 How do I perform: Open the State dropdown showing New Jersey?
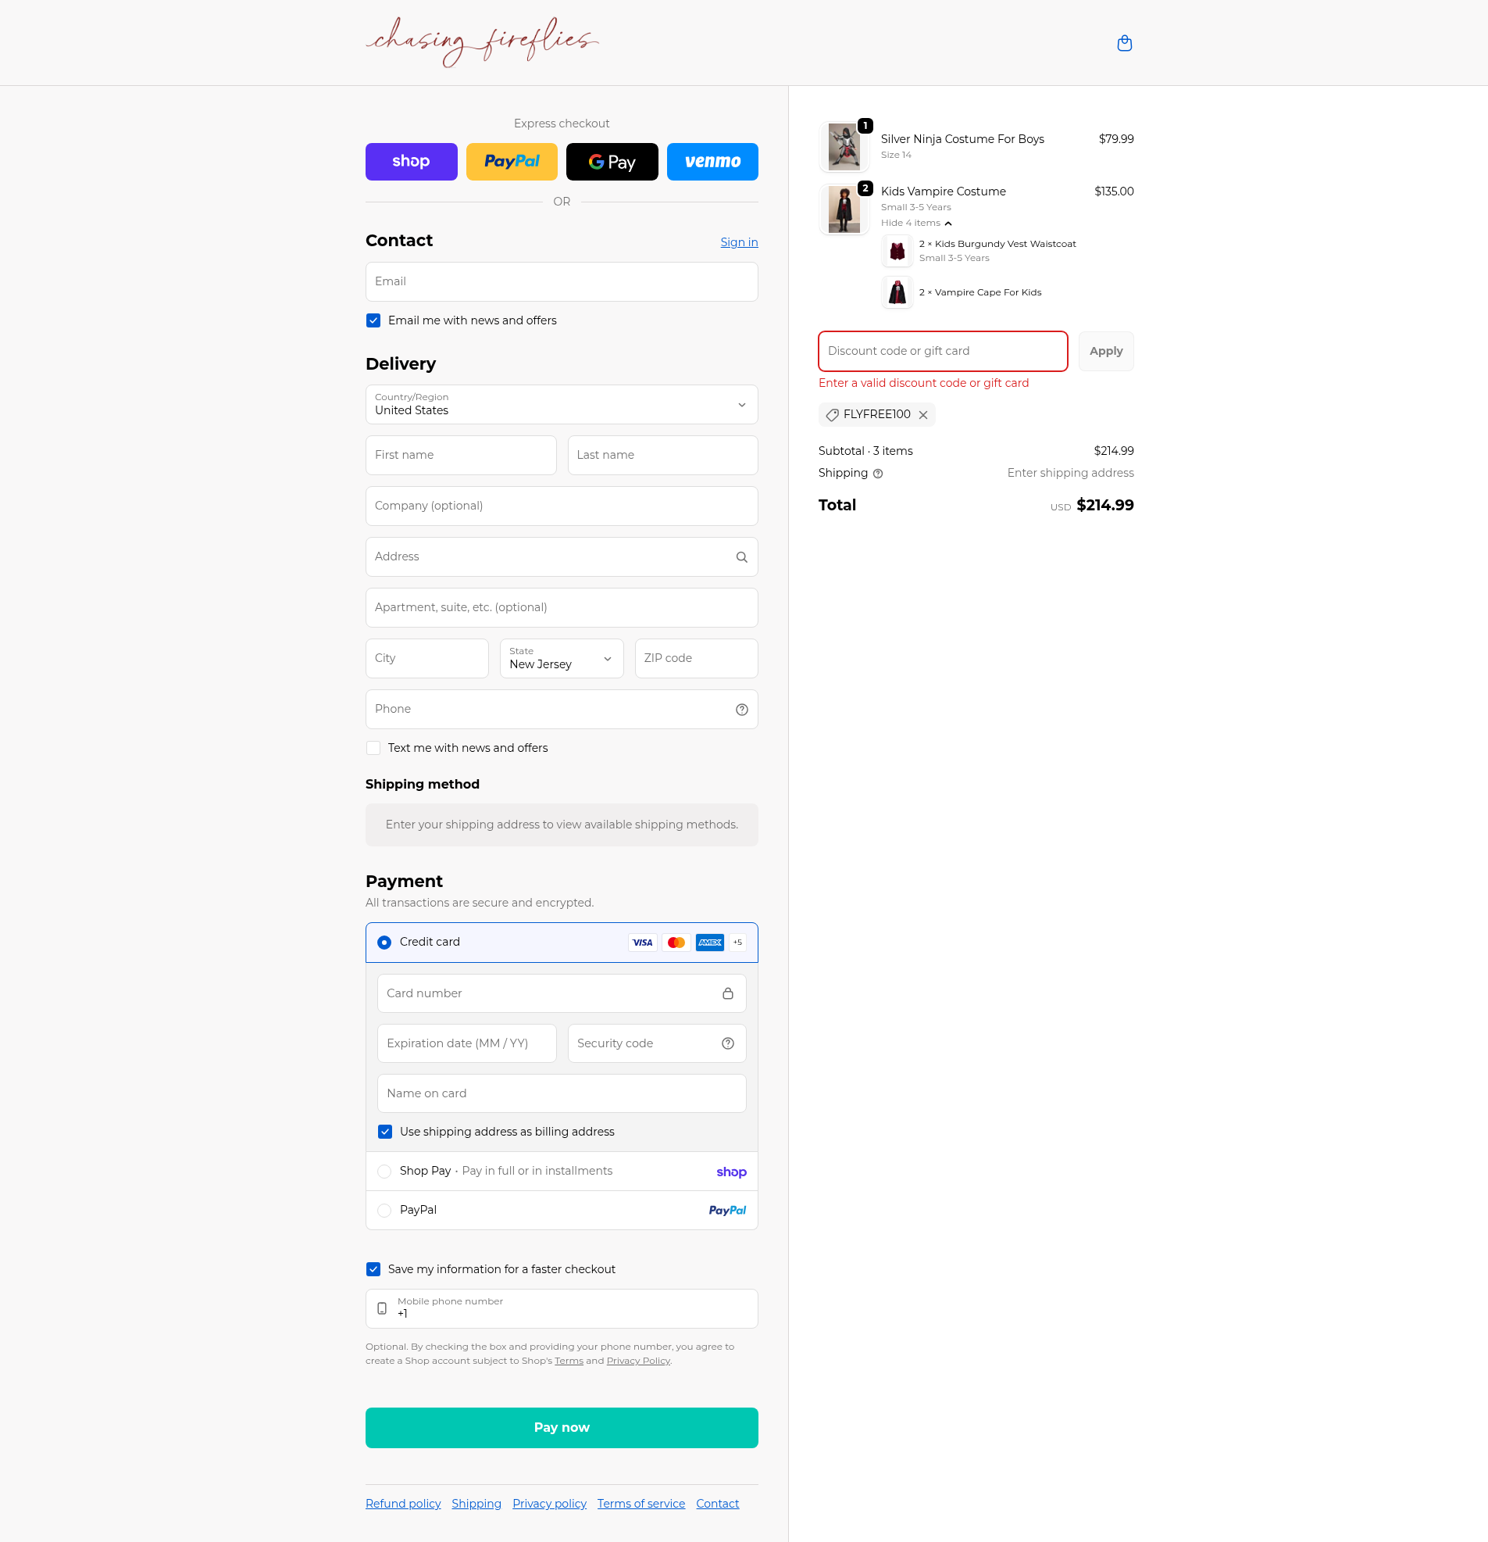[x=561, y=659]
